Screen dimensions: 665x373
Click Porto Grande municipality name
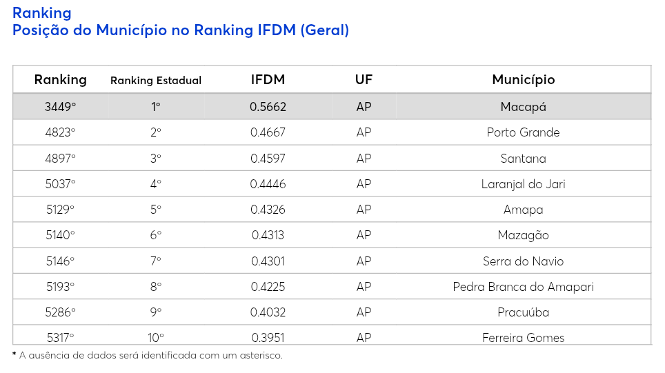point(523,132)
